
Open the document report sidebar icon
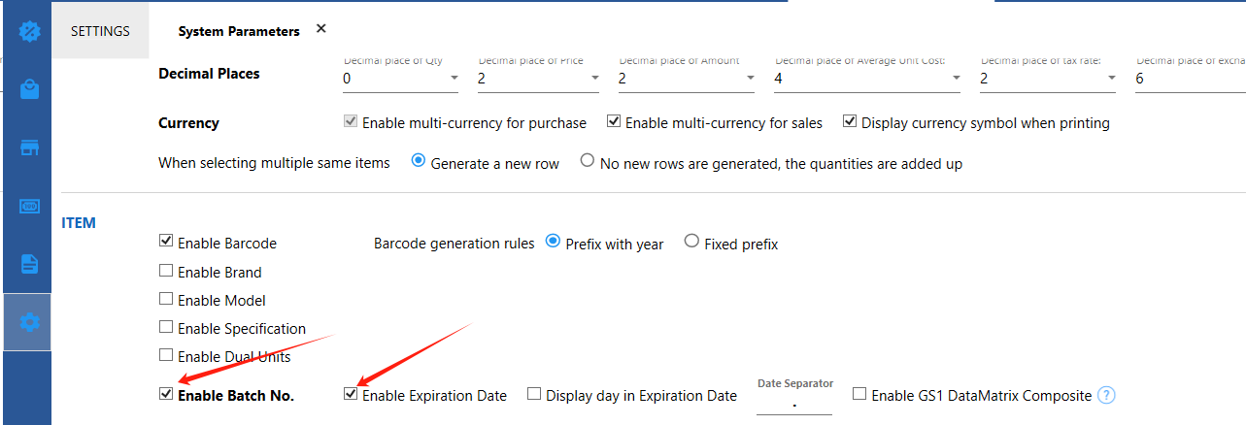(x=29, y=264)
